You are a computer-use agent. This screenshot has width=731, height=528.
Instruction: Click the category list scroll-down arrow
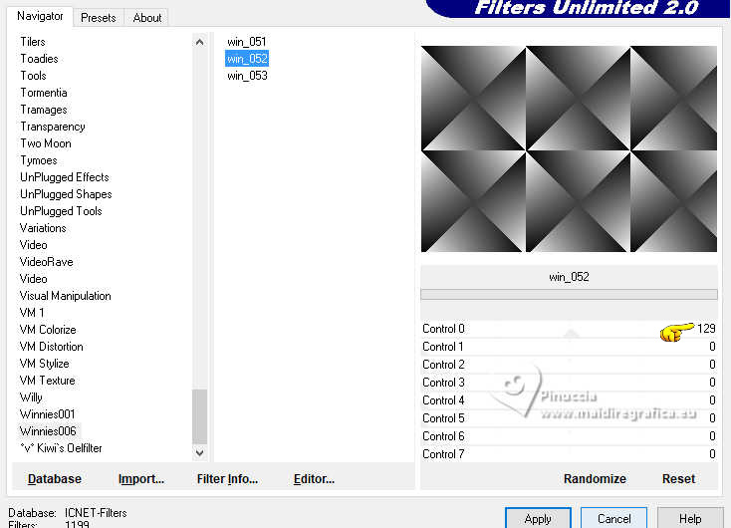coord(199,452)
